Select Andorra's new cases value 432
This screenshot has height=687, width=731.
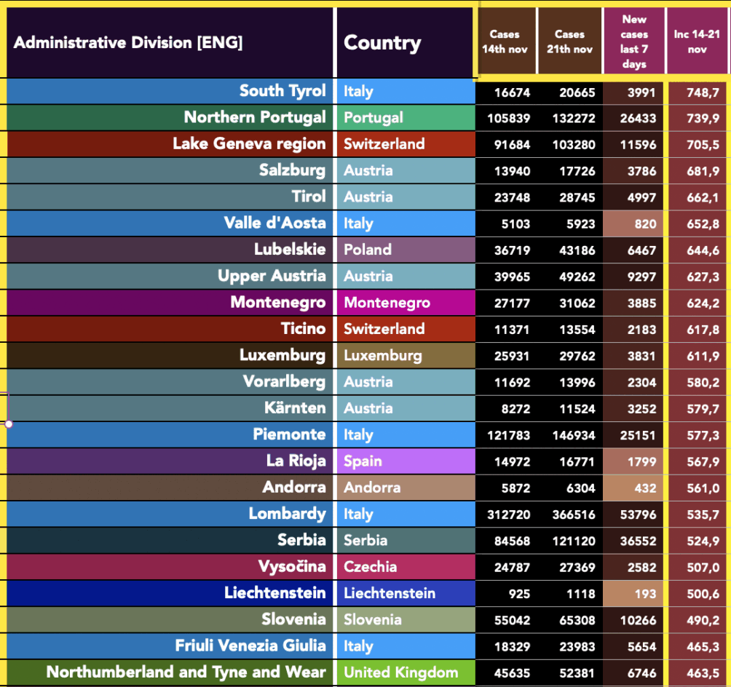tap(634, 488)
